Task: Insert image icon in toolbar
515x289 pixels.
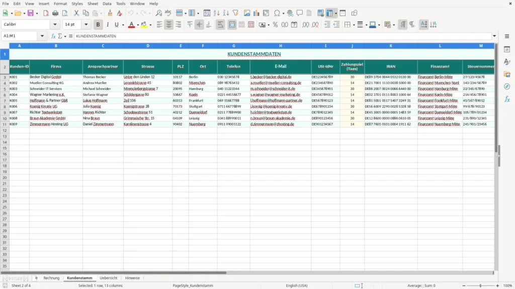Action: 247,13
